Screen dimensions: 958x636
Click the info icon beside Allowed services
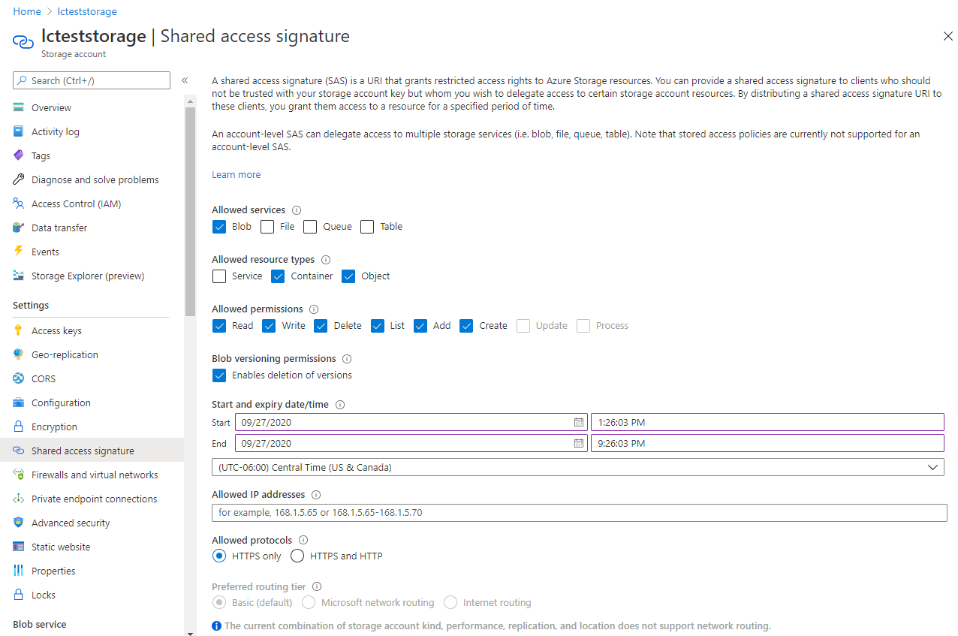pyautogui.click(x=297, y=210)
